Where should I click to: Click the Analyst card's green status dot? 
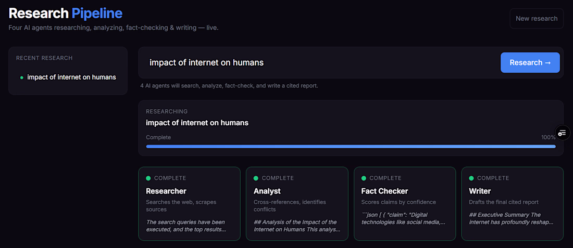coord(256,178)
